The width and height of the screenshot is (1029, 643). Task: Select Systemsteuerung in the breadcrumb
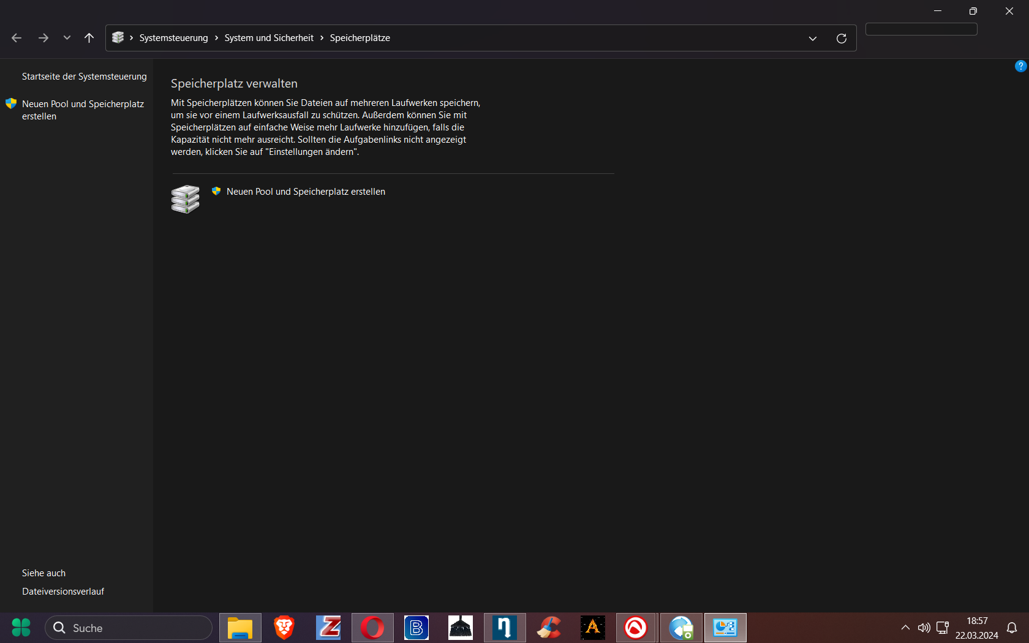(x=173, y=38)
